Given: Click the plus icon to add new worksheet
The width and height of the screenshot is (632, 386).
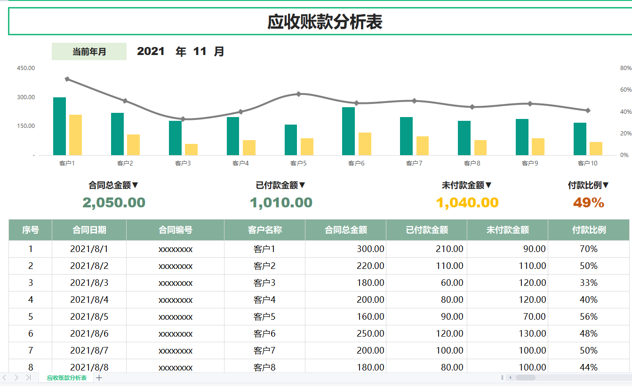Looking at the screenshot, I should click(x=99, y=378).
